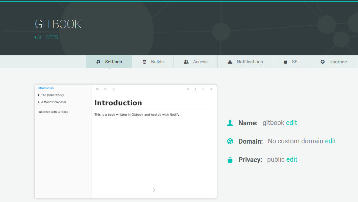
Task: Click the Upgrade plus circle icon
Action: [x=323, y=62]
